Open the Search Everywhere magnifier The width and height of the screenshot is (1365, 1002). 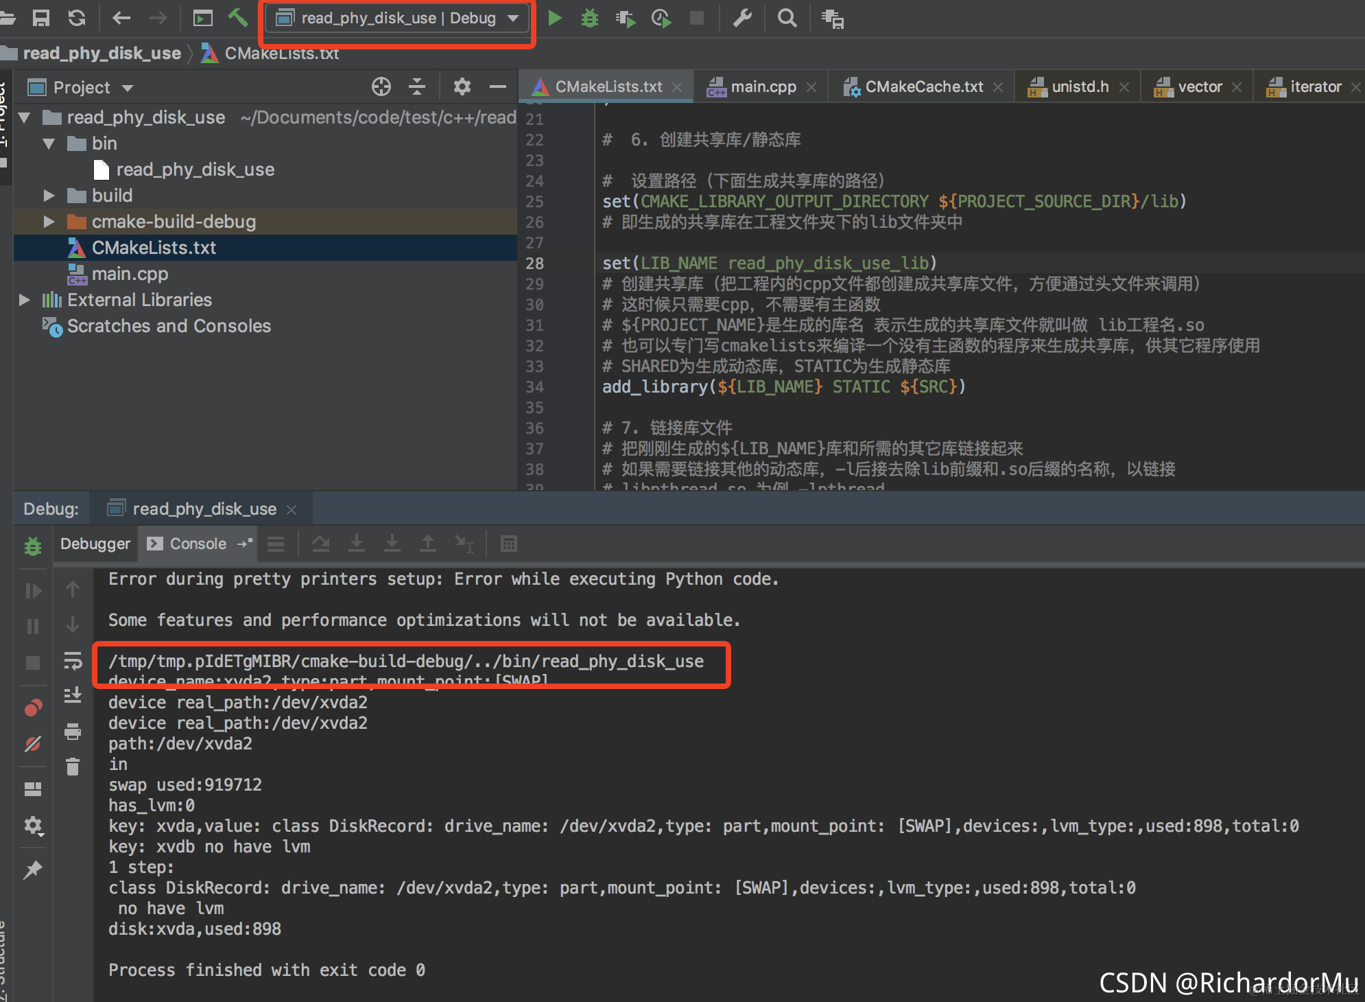click(787, 18)
